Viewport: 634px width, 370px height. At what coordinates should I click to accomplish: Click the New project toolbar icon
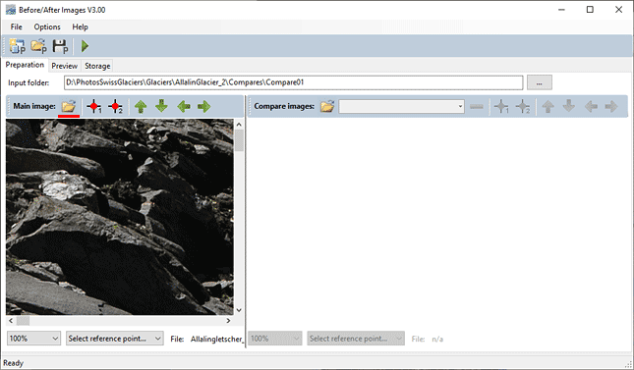(x=17, y=46)
